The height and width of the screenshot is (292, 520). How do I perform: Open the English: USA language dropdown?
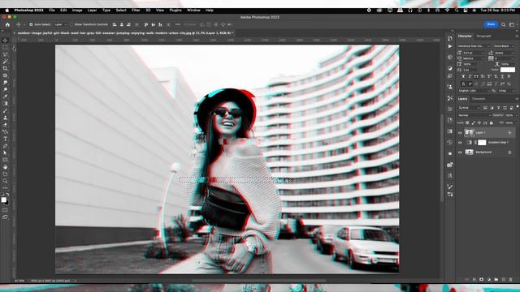click(x=474, y=91)
